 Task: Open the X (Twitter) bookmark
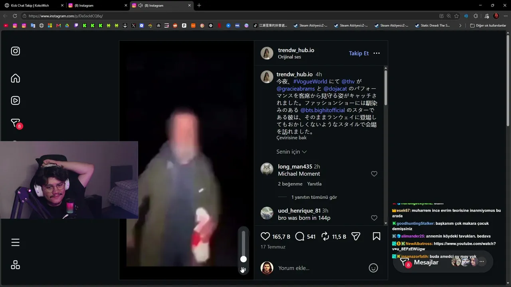(x=133, y=26)
